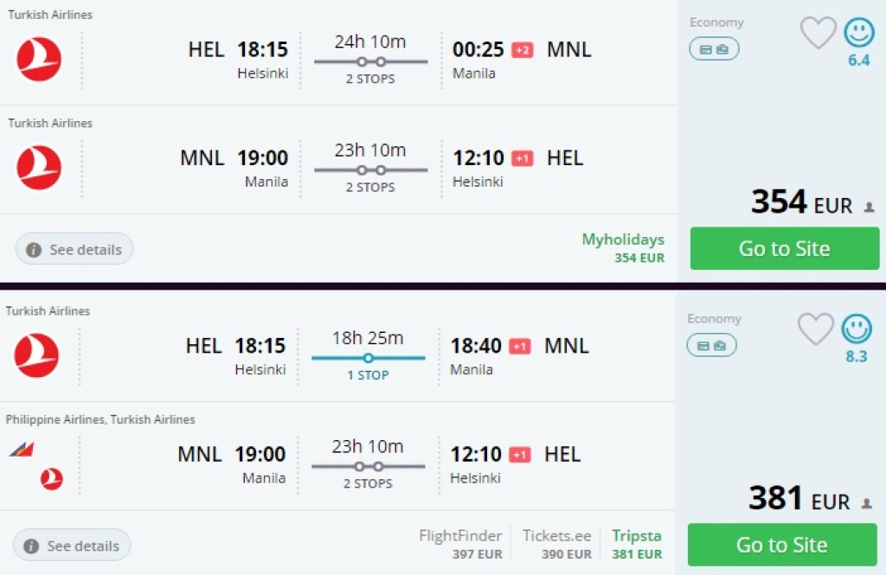The height and width of the screenshot is (575, 886).
Task: Choose the Tickets.ee 390 EUR offer
Action: tap(557, 544)
